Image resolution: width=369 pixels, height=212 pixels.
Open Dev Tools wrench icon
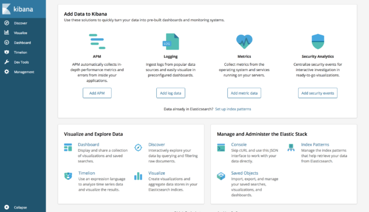(6, 62)
